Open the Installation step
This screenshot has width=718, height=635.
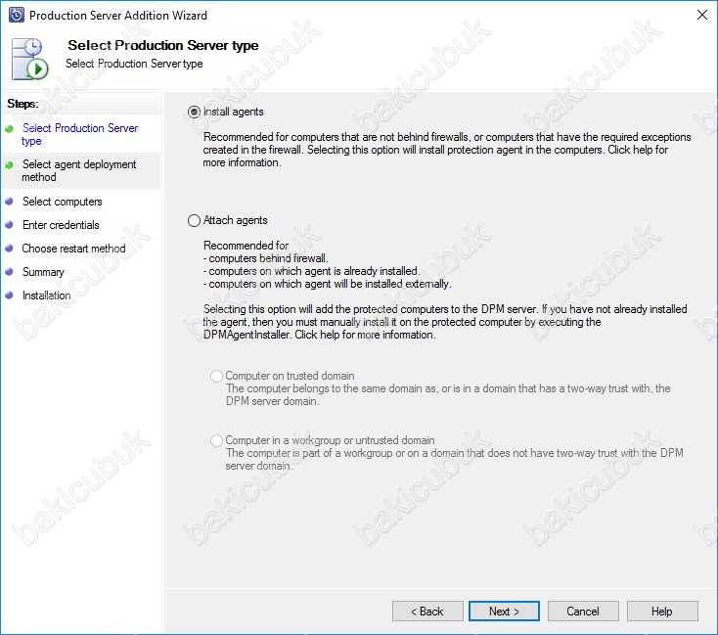(47, 295)
